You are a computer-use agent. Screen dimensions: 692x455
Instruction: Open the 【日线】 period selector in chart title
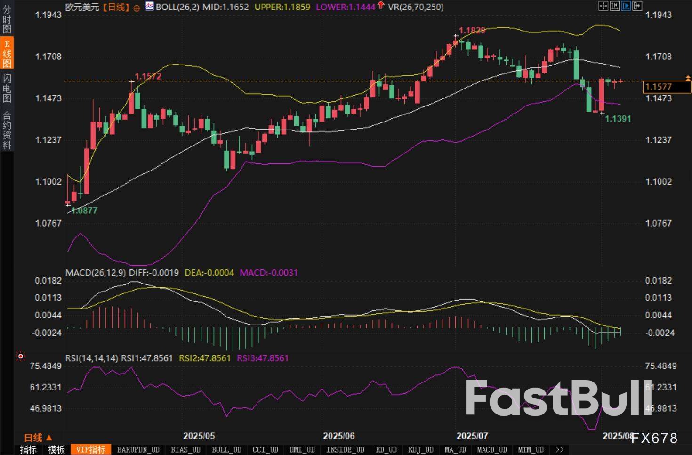pos(116,7)
